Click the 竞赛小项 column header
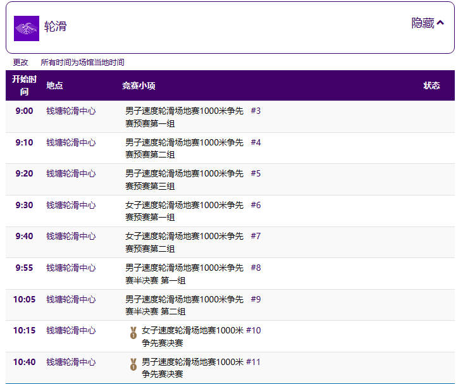463x384 pixels. (x=139, y=85)
